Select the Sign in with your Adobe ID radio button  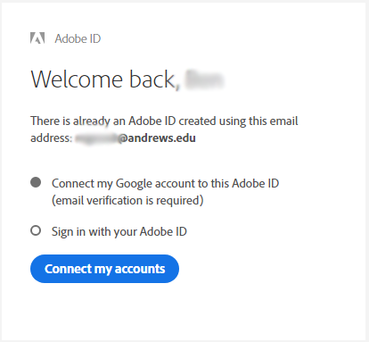tap(36, 230)
